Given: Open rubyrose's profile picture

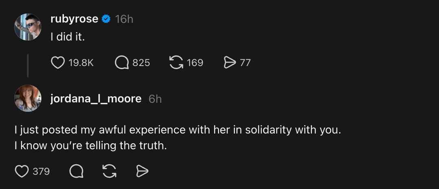Looking at the screenshot, I should pyautogui.click(x=28, y=27).
